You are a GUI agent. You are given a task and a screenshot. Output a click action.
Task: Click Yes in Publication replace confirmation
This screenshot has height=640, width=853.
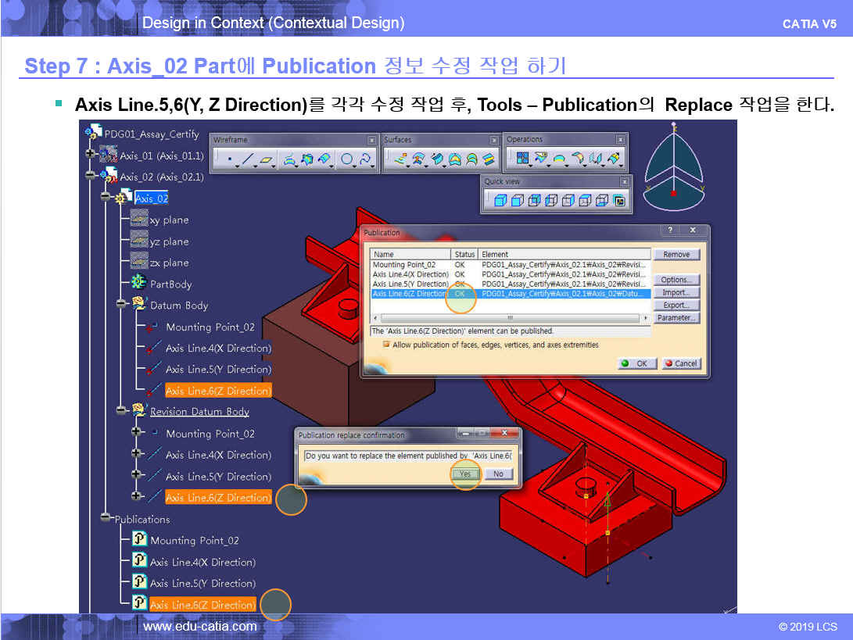tap(465, 474)
